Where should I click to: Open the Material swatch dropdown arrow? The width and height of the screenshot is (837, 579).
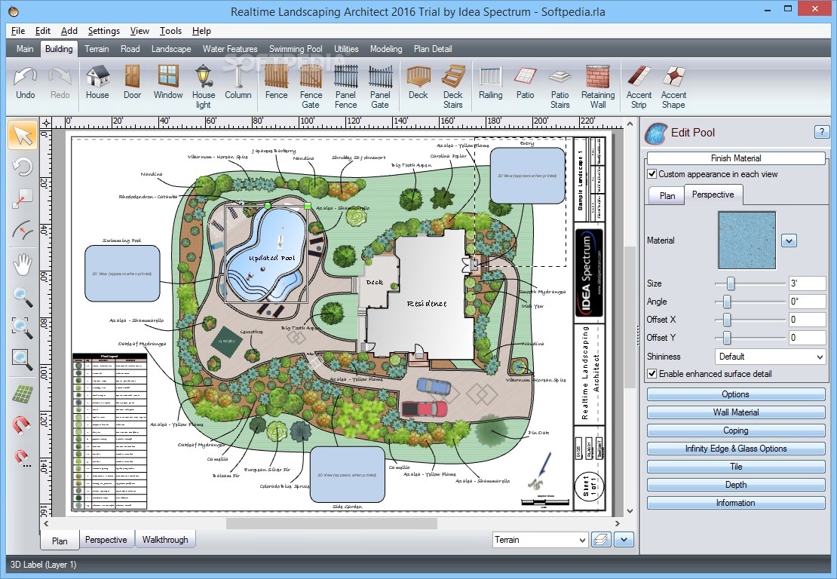(x=789, y=240)
